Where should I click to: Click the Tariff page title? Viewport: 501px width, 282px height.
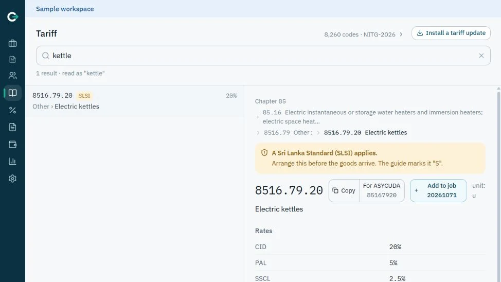coord(46,33)
